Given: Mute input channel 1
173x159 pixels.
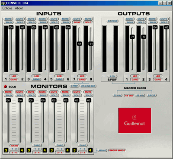Looking at the screenshot, I should pos(8,19).
